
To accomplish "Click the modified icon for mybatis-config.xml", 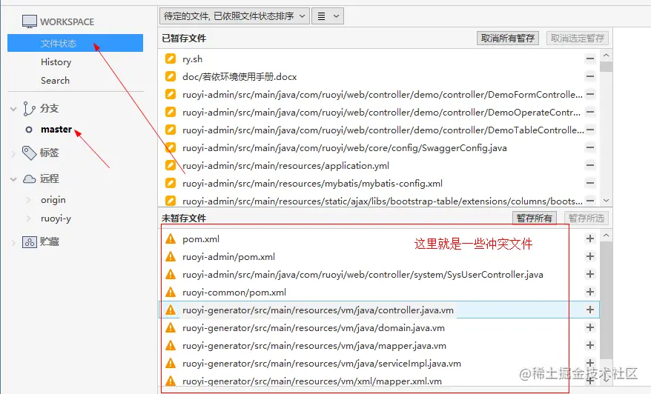I will coord(171,183).
